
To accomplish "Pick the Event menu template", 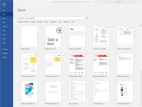I will tap(125, 91).
